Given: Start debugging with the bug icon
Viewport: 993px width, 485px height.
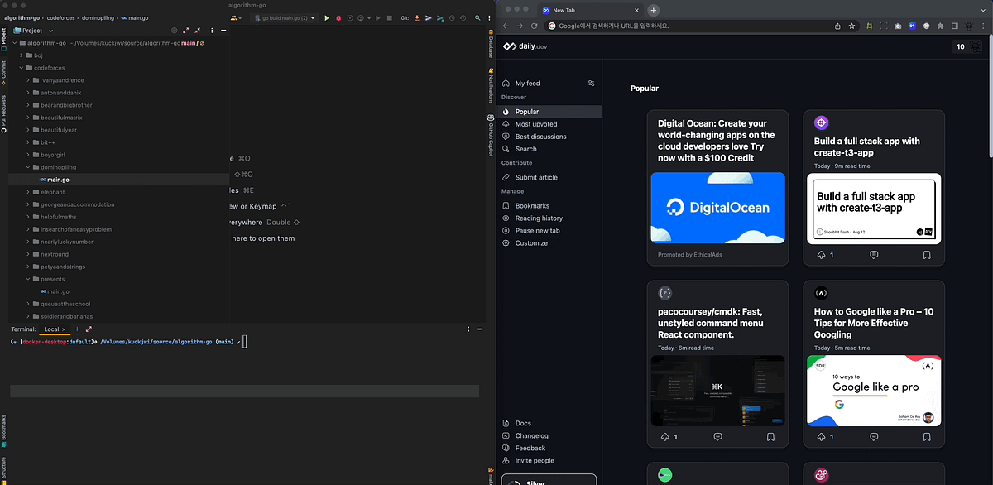Looking at the screenshot, I should point(339,17).
